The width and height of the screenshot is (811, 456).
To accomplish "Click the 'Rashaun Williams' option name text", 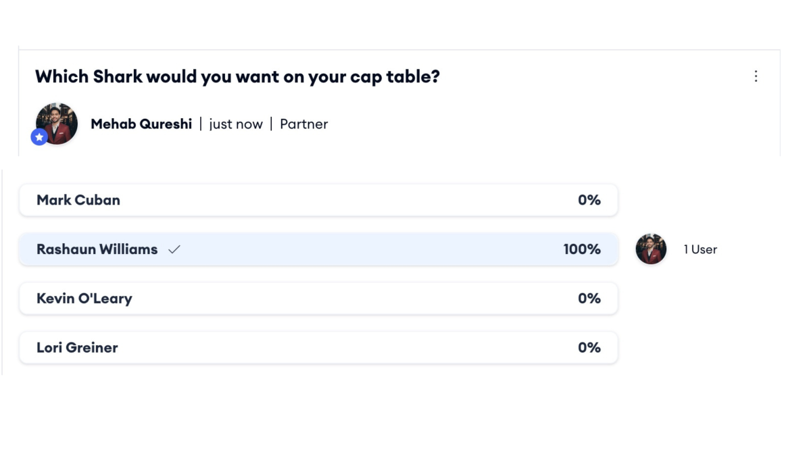I will click(97, 249).
